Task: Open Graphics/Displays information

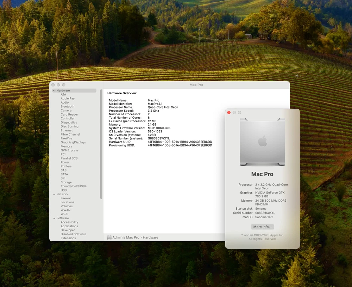Action: pyautogui.click(x=73, y=143)
